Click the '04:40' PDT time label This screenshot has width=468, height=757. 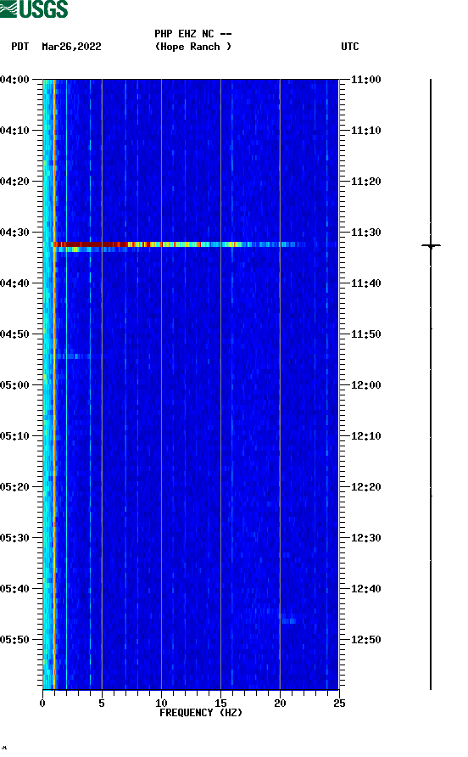pos(14,283)
